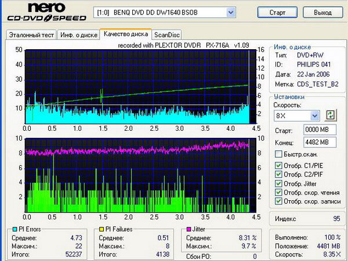Click the Старт 0000 MB input field
Viewport: 348px width, 261px height.
click(320, 130)
